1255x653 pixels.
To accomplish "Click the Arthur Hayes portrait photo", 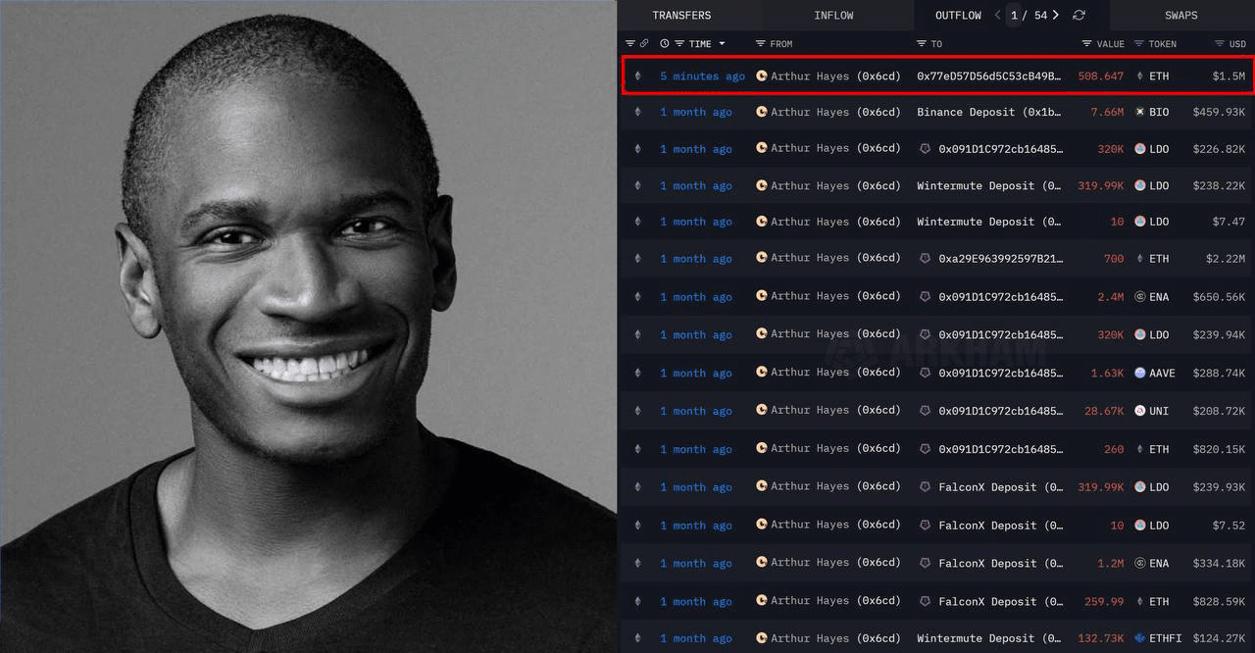I will tap(308, 326).
